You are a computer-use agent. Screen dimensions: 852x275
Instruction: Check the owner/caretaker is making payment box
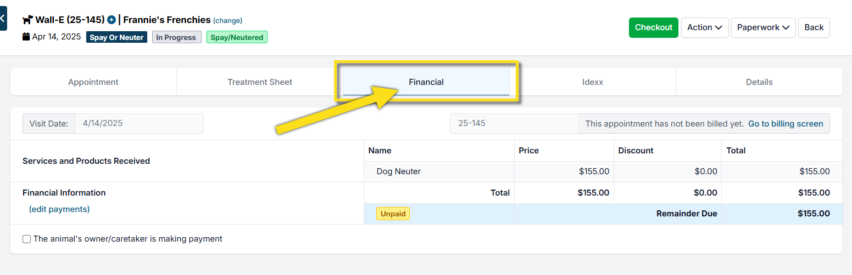coord(26,239)
